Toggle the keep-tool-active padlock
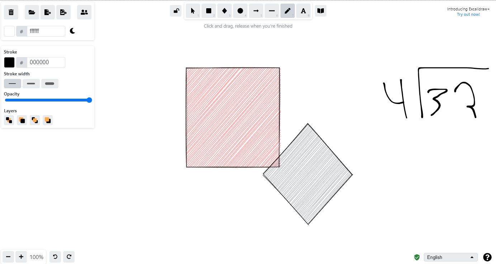 [x=175, y=10]
